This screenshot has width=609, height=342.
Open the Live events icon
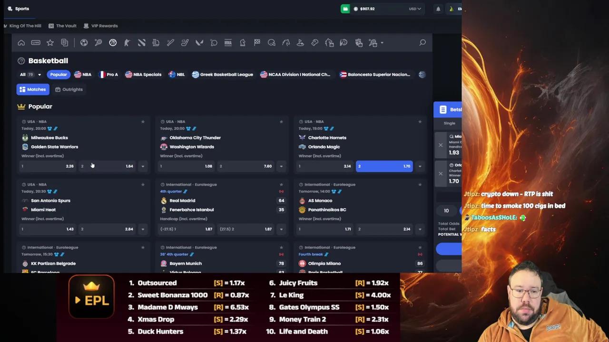point(36,43)
